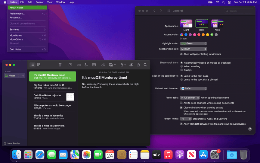Open note 'Big Sur takes macOS to 11'
Image resolution: width=260 pixels, height=163 pixels.
(x=53, y=87)
